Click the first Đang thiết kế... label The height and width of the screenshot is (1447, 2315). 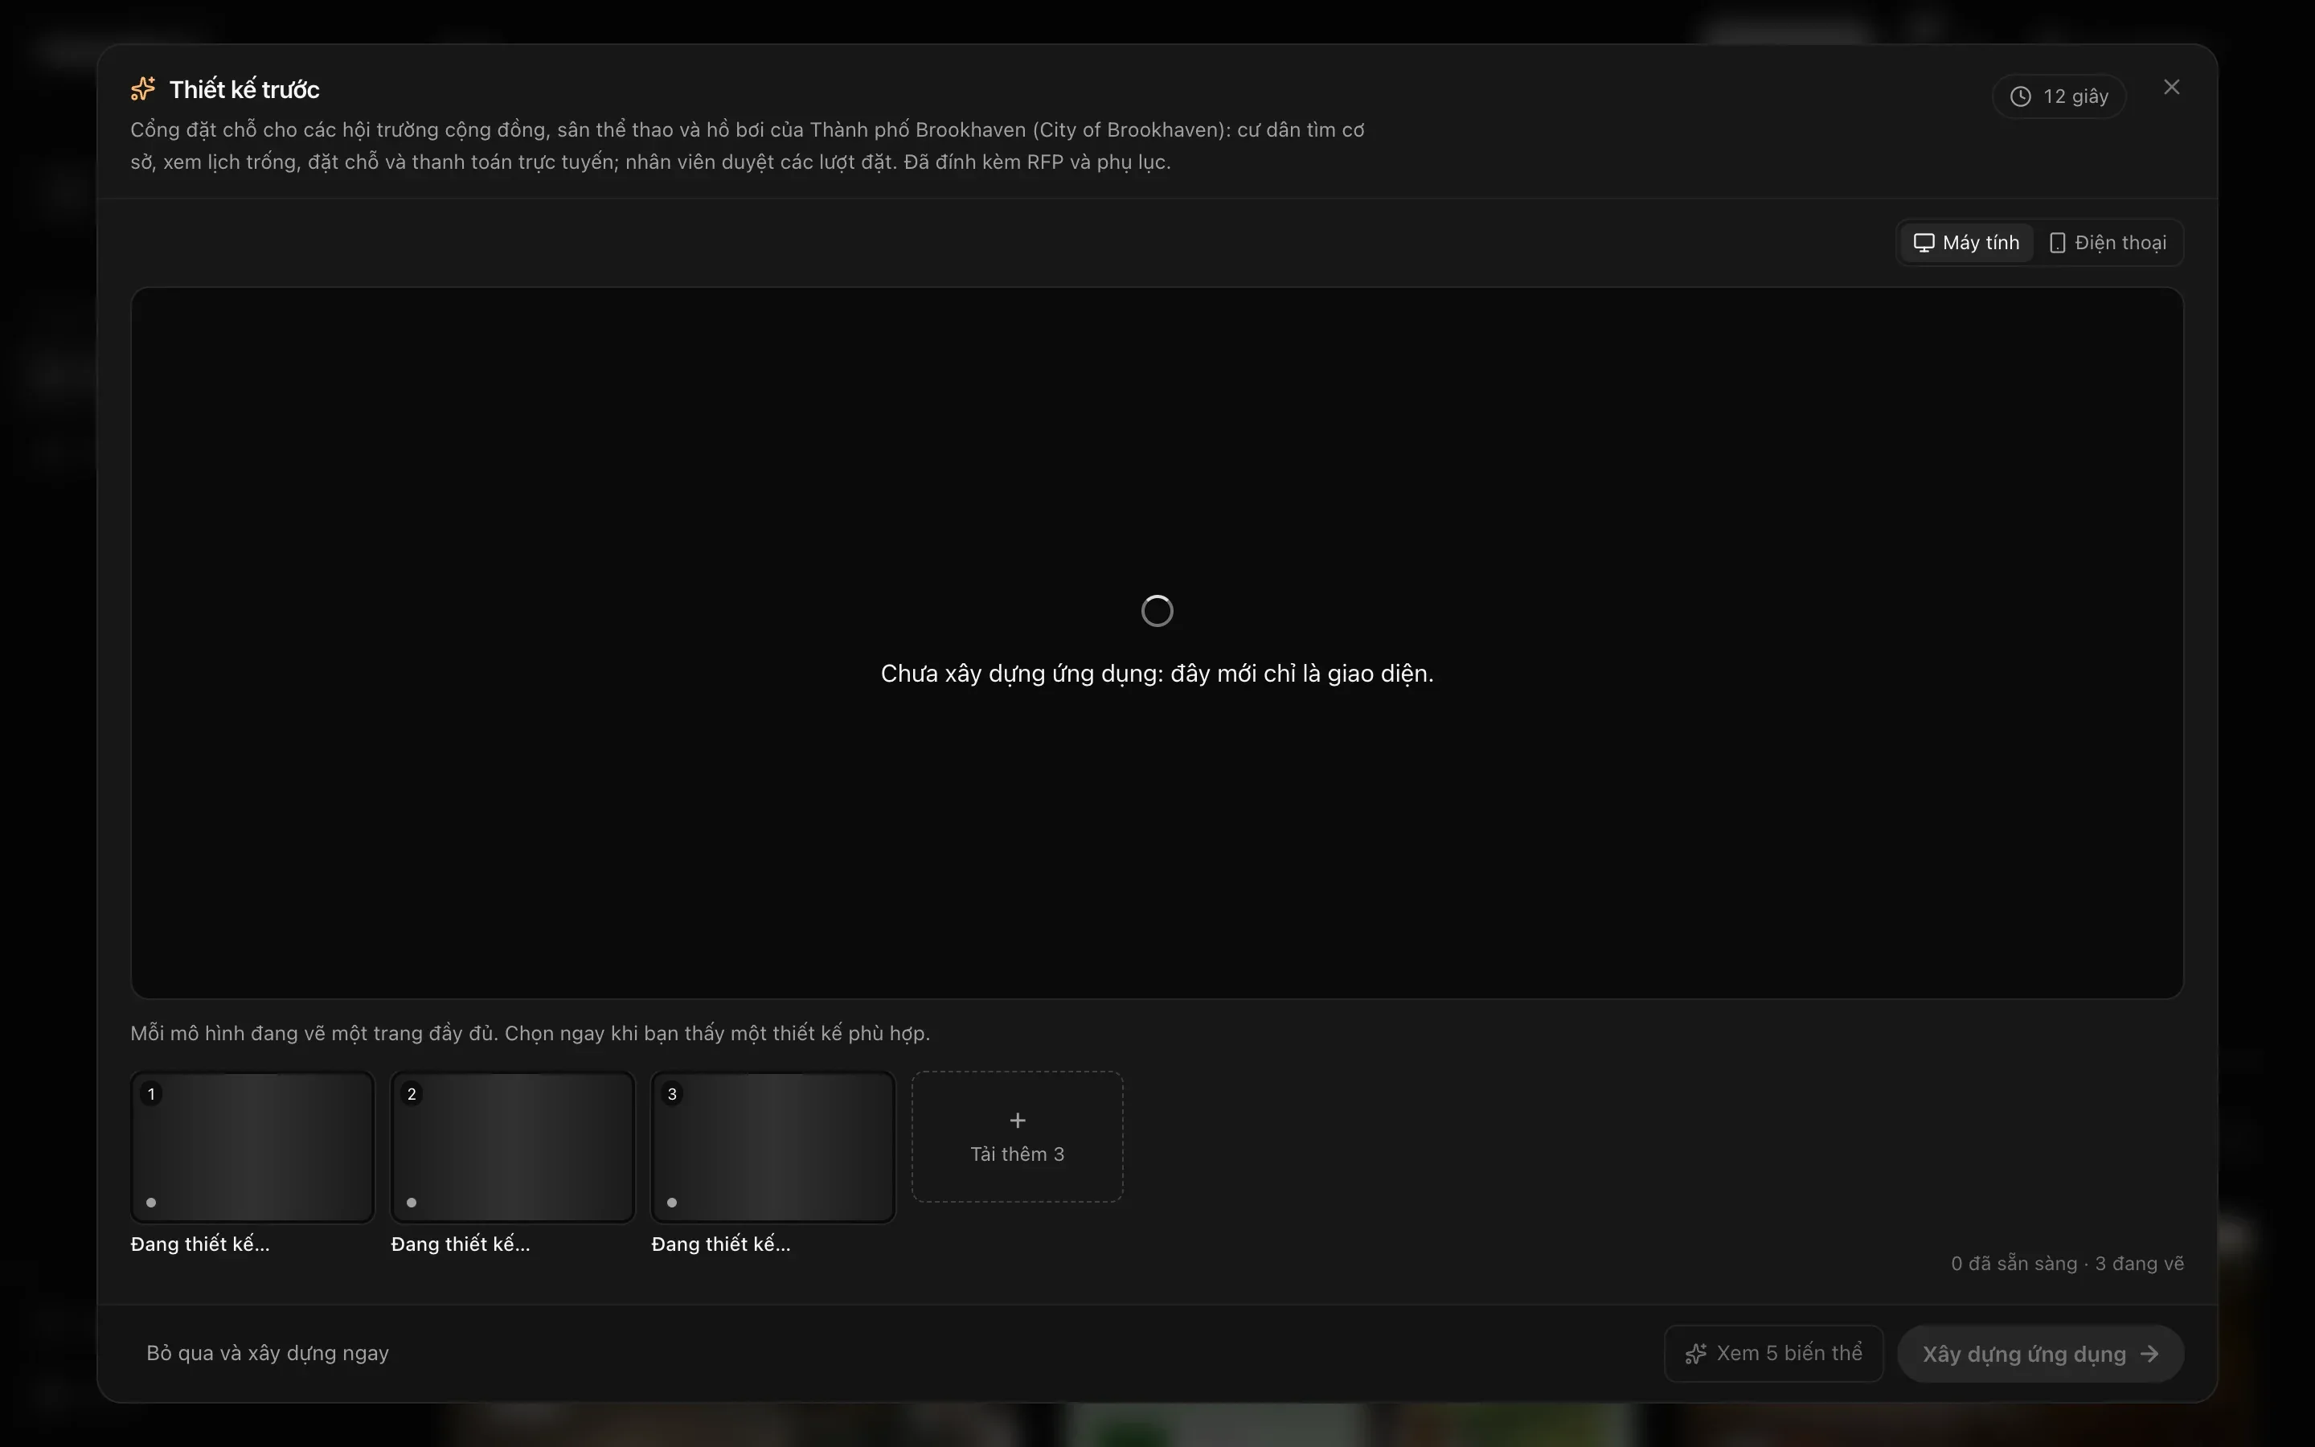tap(200, 1244)
